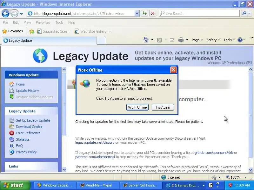Image resolution: width=254 pixels, height=190 pixels.
Task: Switch to Server Not Found taskbar item
Action: tap(140, 185)
